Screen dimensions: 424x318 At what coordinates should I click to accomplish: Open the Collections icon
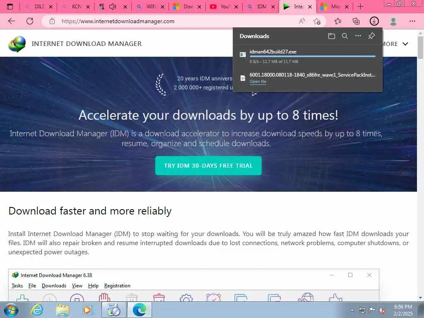[x=356, y=21]
